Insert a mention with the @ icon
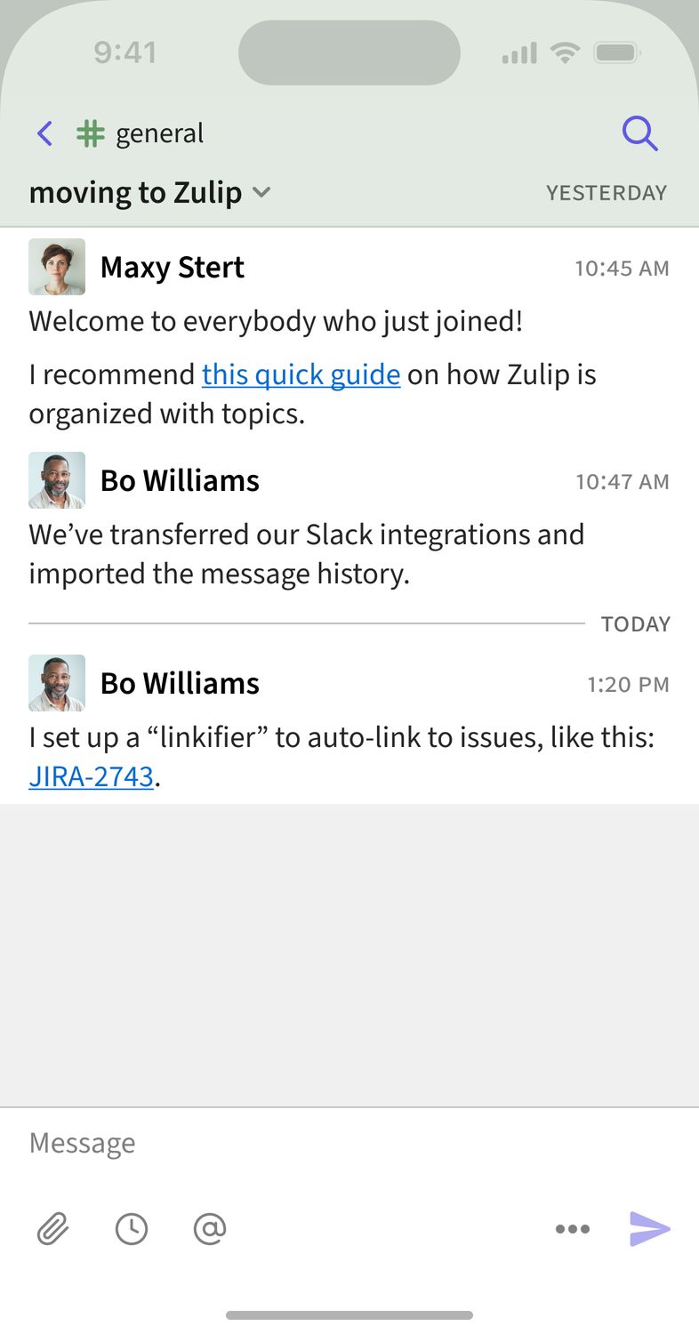The width and height of the screenshot is (699, 1334). [x=210, y=1229]
